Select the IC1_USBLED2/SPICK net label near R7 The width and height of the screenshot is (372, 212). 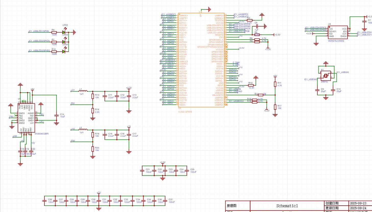(x=40, y=41)
